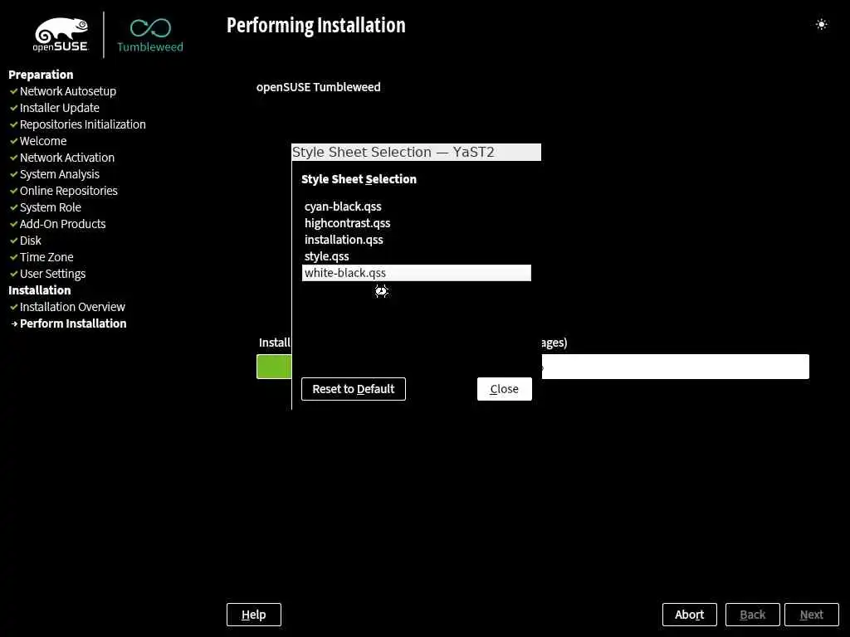Close the Style Sheet Selection dialog
The width and height of the screenshot is (850, 637).
(x=504, y=389)
